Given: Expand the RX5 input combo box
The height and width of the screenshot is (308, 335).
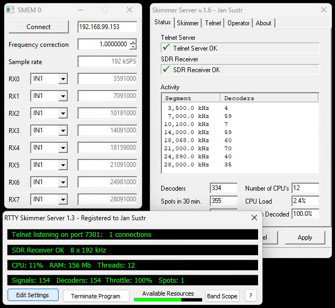Looking at the screenshot, I should 63,165.
